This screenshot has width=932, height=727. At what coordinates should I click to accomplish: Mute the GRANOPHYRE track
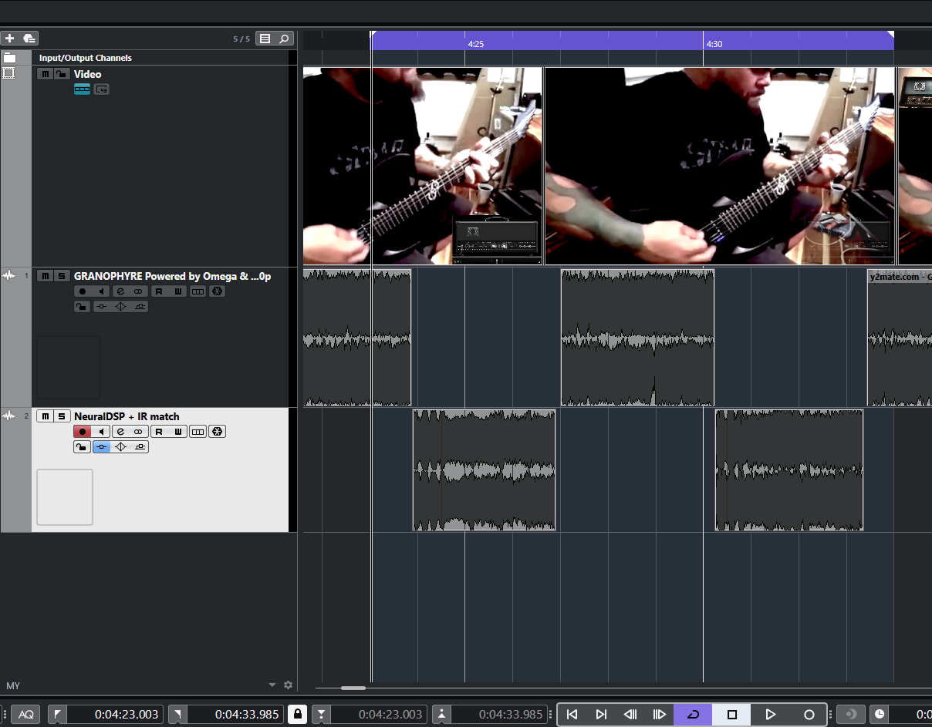pos(46,276)
